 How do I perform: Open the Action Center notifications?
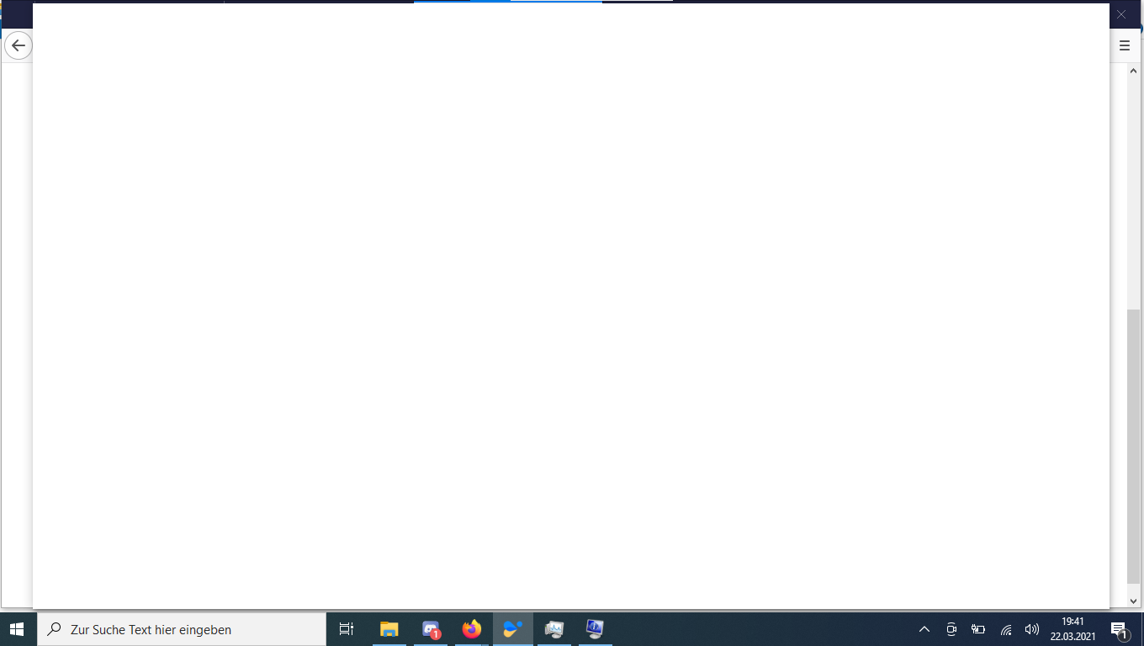[1120, 628]
